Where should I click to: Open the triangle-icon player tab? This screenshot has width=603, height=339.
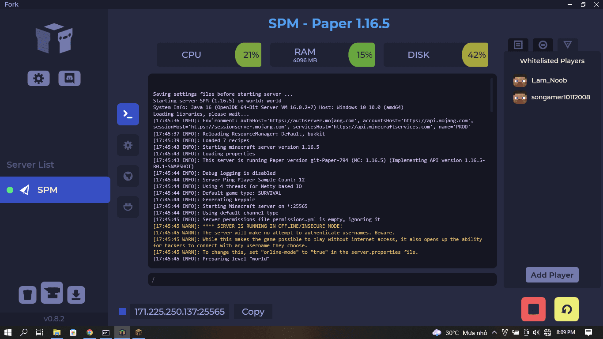coord(568,45)
